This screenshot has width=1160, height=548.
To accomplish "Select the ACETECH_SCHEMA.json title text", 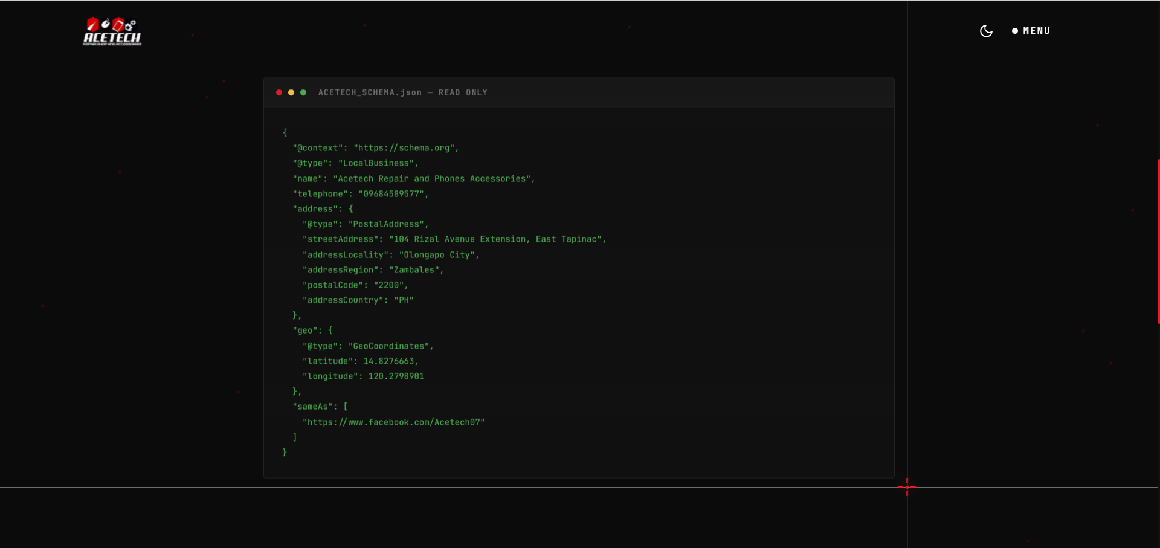I will pyautogui.click(x=403, y=92).
